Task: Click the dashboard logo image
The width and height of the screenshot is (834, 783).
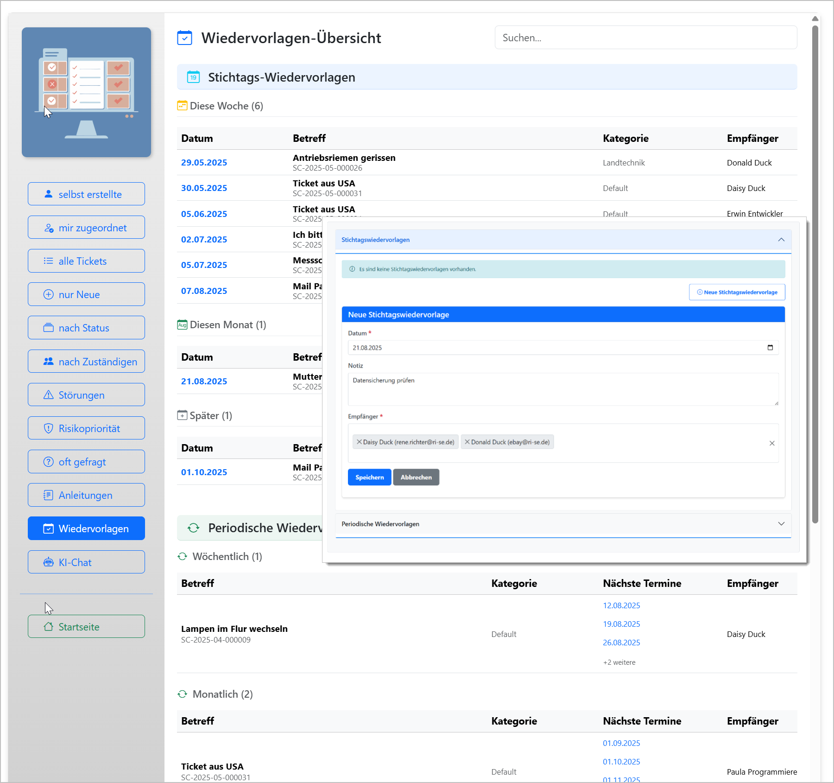Action: (x=86, y=92)
